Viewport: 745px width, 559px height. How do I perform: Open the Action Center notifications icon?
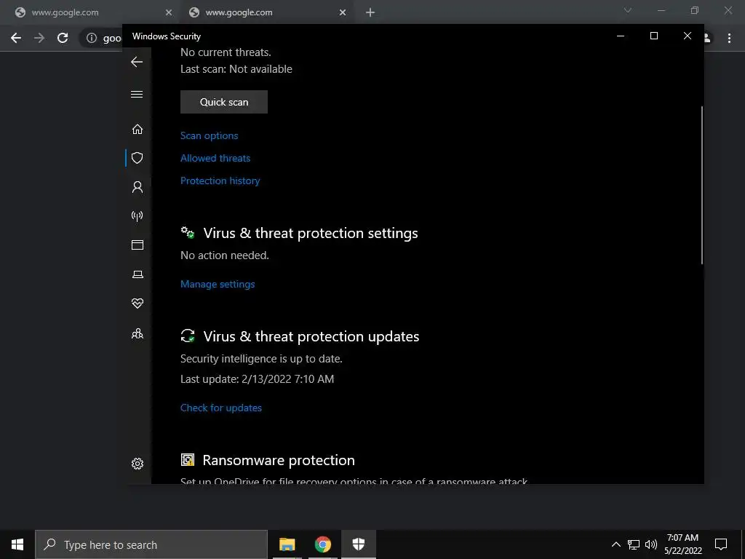tap(721, 544)
